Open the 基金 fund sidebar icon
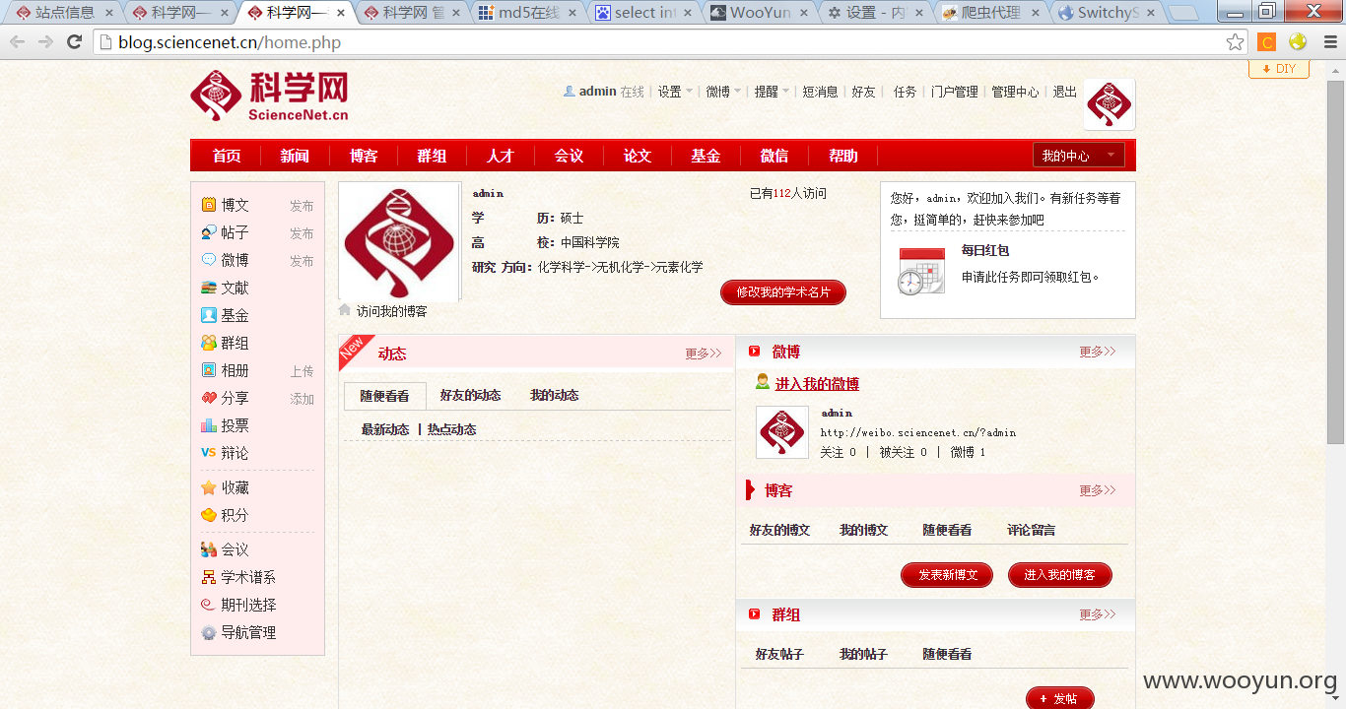Viewport: 1346px width, 709px height. pyautogui.click(x=209, y=315)
